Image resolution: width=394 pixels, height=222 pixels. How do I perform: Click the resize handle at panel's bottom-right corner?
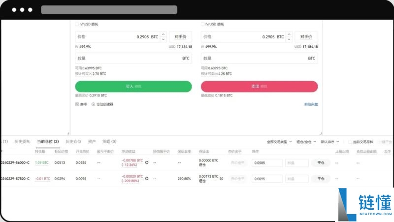(x=321, y=133)
